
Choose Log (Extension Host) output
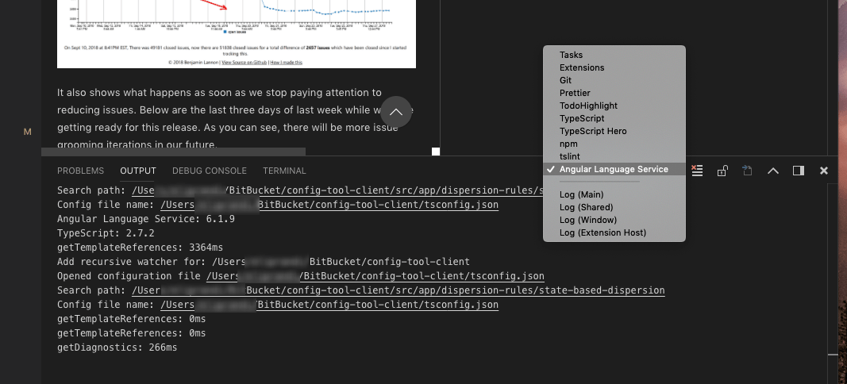[614, 232]
